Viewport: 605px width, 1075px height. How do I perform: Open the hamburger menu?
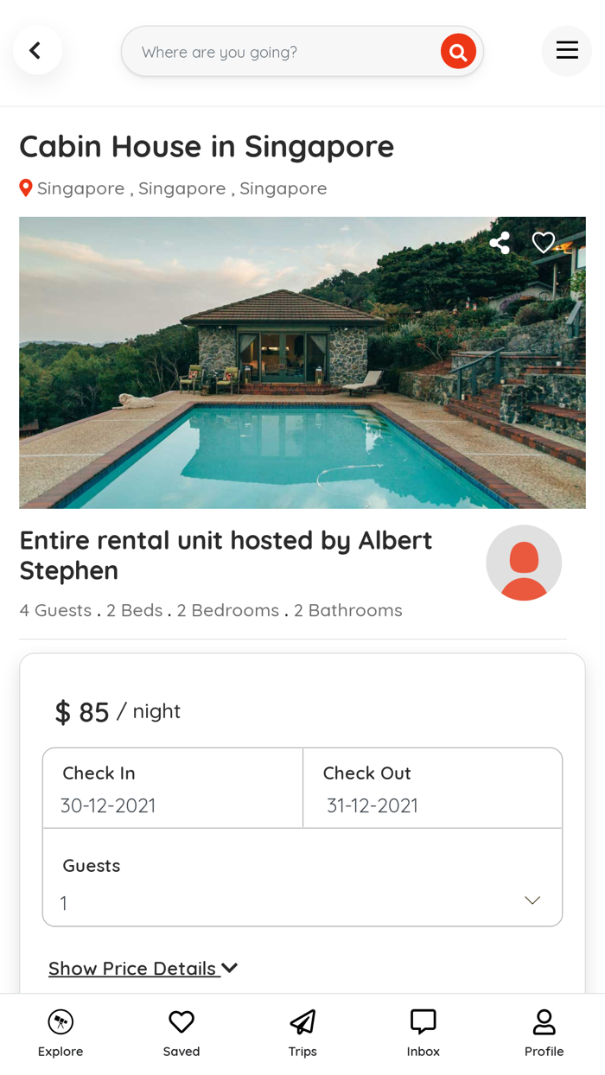click(x=567, y=50)
